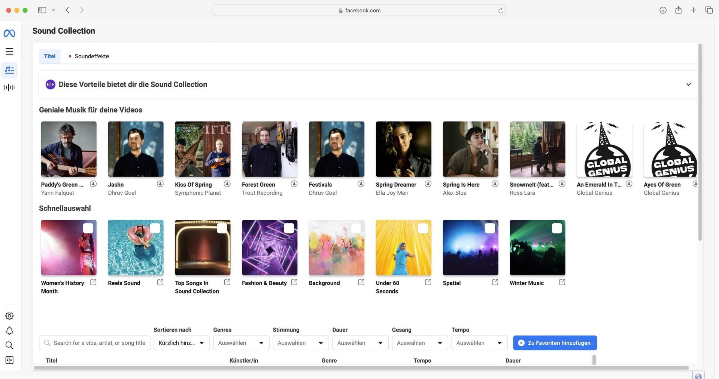Open the Dauer dropdown
Image resolution: width=719 pixels, height=379 pixels.
tap(360, 343)
